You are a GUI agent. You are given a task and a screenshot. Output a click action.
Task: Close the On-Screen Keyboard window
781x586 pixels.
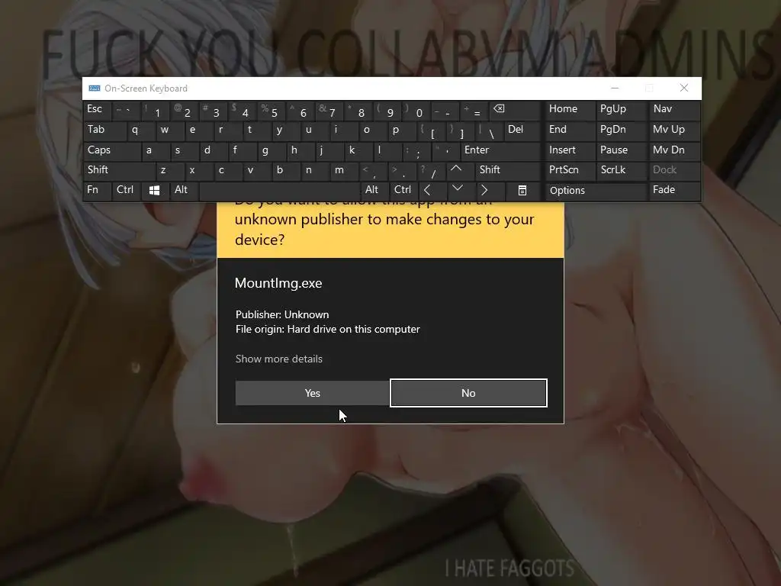click(684, 89)
